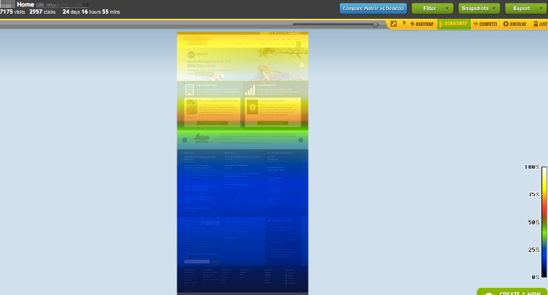Open the Snapshots dropdown
The image size is (548, 295).
click(x=479, y=9)
